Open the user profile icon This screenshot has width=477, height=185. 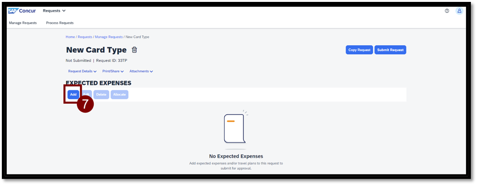tap(459, 10)
